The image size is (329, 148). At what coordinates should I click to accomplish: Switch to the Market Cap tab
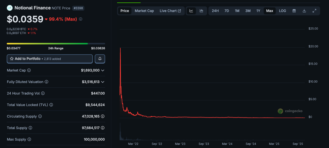coord(144,11)
